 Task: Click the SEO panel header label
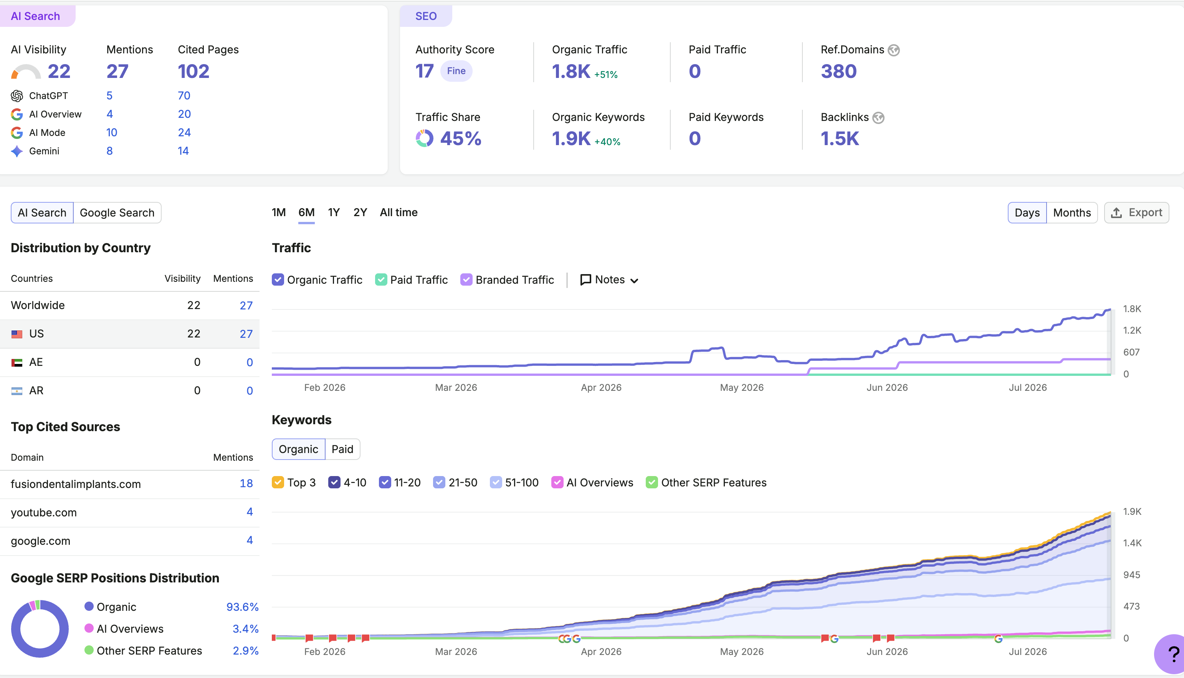pos(426,16)
